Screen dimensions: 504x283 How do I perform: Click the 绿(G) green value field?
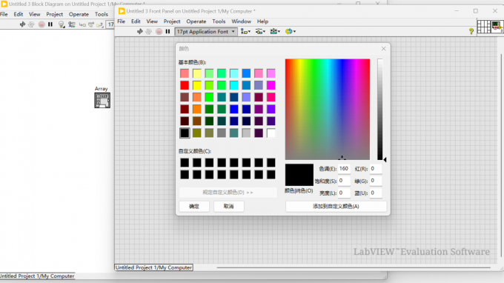[x=376, y=181]
